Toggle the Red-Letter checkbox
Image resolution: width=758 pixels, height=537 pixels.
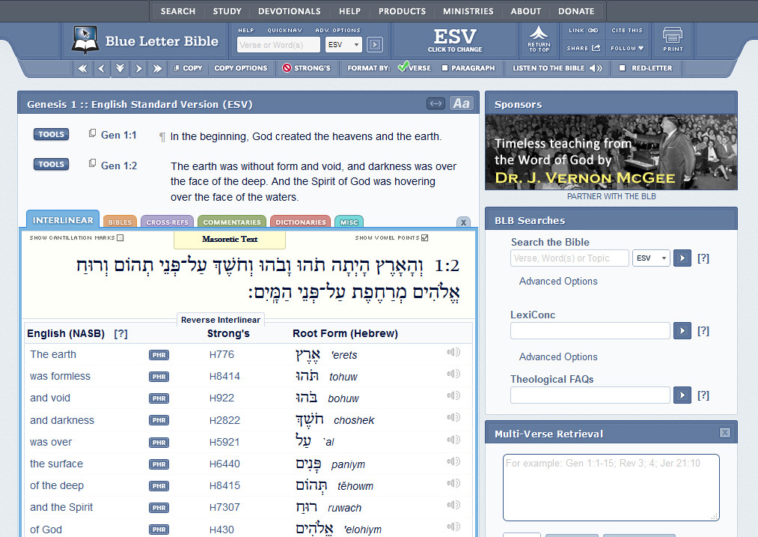tap(623, 68)
